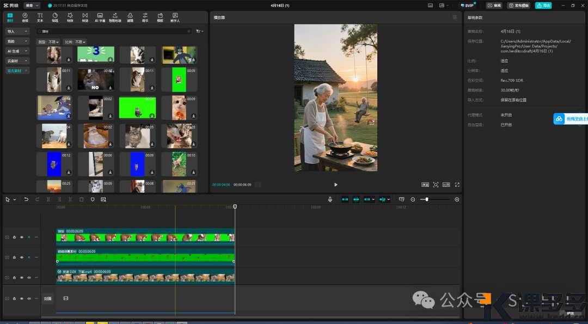Enter fullscreen preview in the player

[x=457, y=185]
